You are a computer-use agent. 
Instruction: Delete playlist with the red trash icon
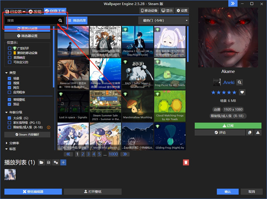tap(186, 162)
